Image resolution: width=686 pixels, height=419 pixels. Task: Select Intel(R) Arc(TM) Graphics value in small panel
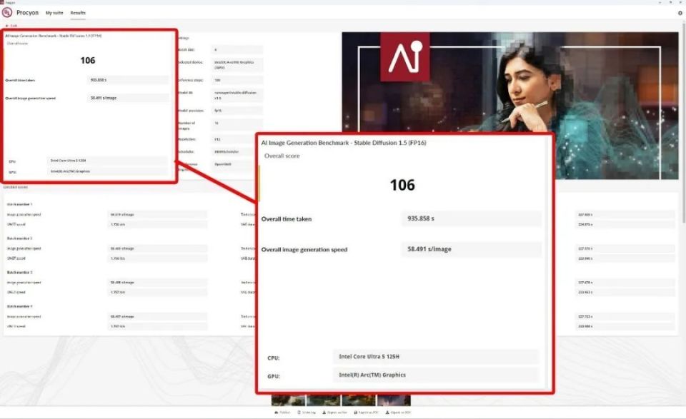(106, 171)
